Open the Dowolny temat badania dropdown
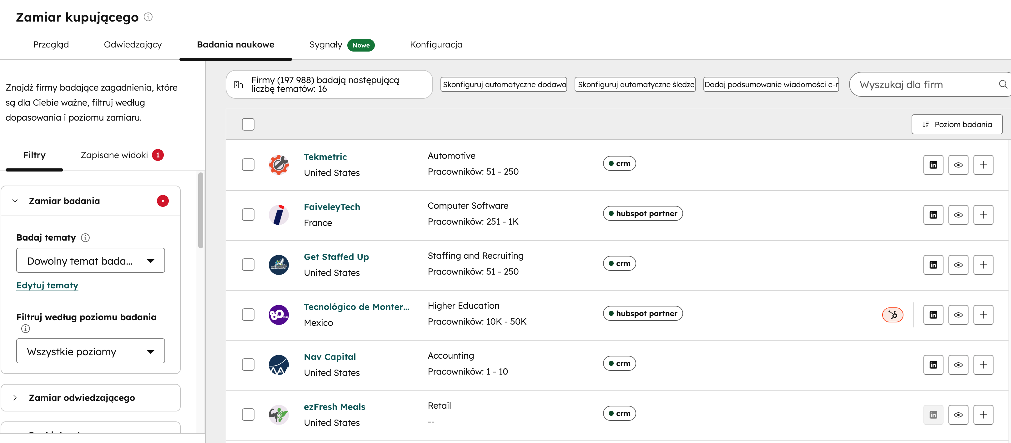 coord(91,260)
